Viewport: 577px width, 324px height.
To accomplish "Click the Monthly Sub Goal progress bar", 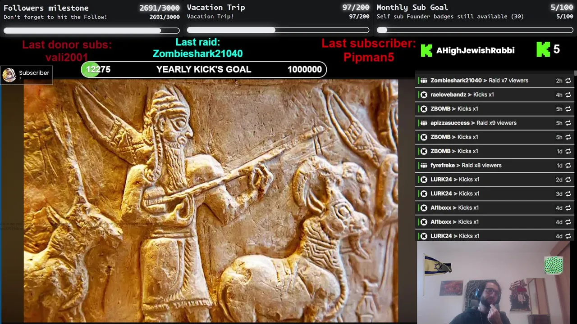I will point(475,30).
